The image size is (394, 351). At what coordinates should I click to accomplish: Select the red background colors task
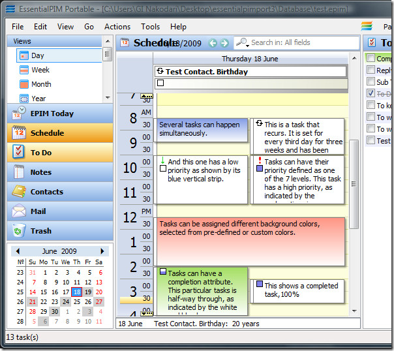click(x=250, y=241)
